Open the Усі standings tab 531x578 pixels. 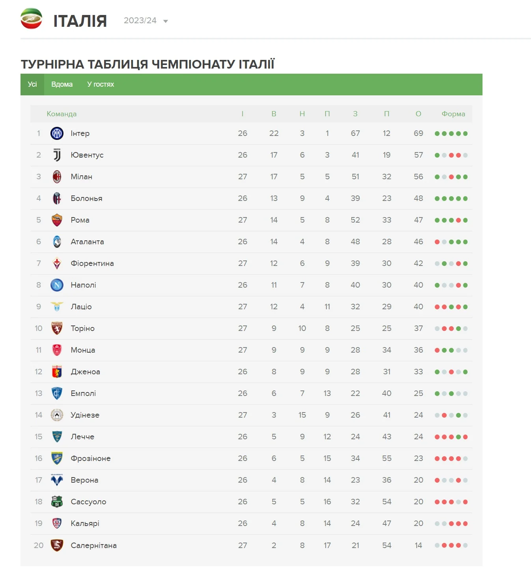[x=32, y=84]
